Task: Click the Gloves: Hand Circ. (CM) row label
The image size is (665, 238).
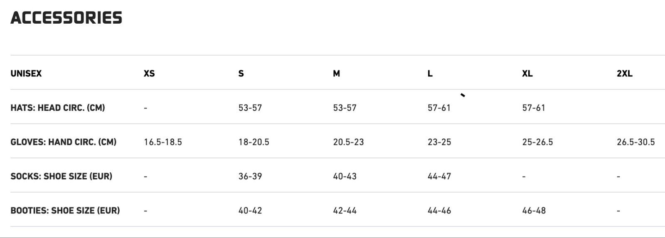Action: coord(64,142)
